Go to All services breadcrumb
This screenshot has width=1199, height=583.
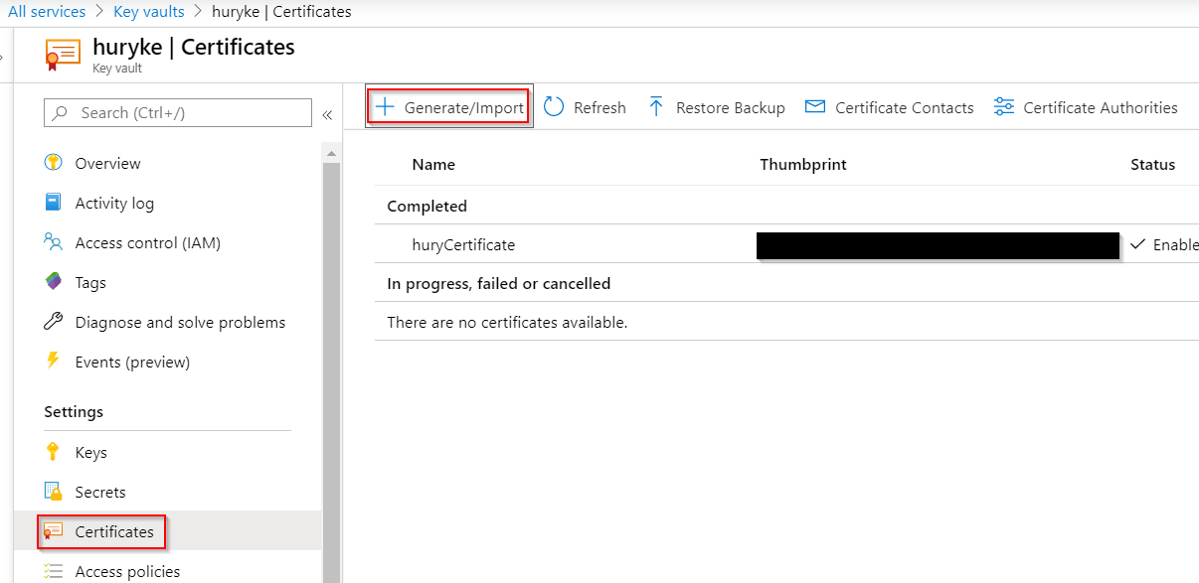(x=47, y=12)
